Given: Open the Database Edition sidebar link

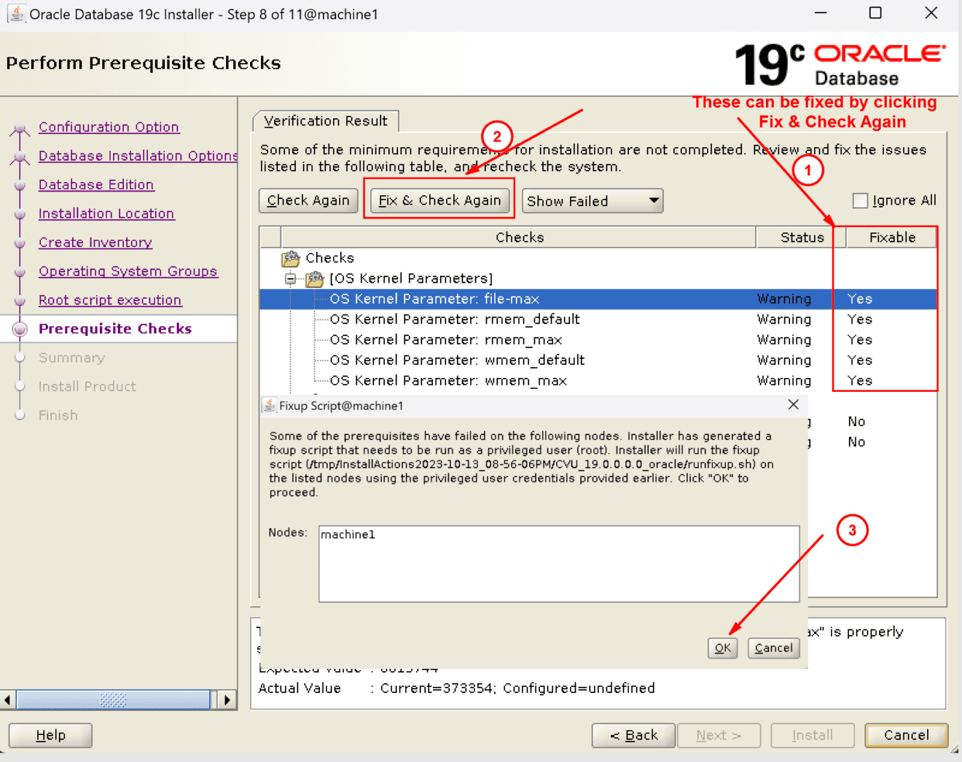Looking at the screenshot, I should point(95,184).
